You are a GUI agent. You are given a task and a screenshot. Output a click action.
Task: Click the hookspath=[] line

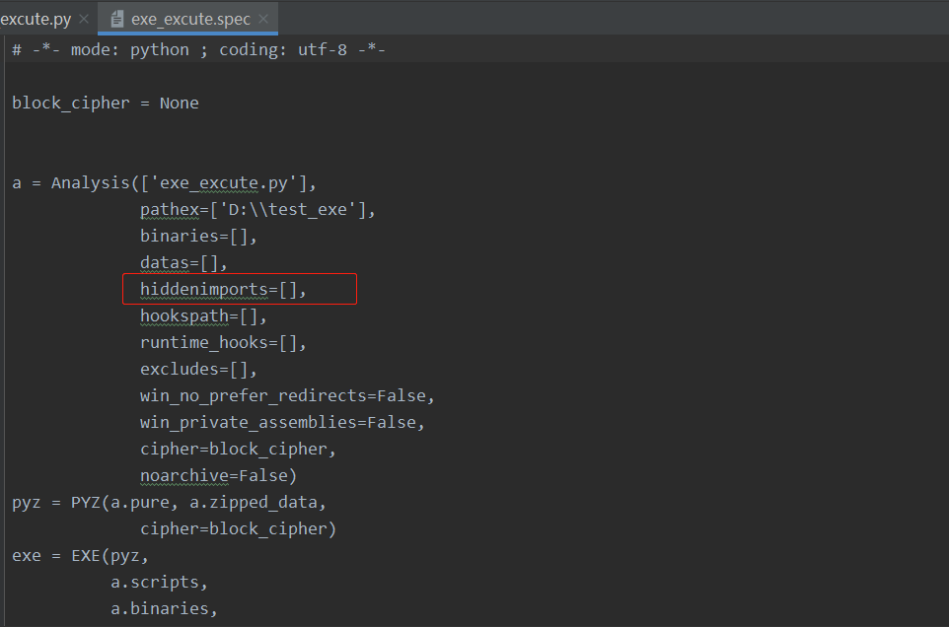[203, 315]
